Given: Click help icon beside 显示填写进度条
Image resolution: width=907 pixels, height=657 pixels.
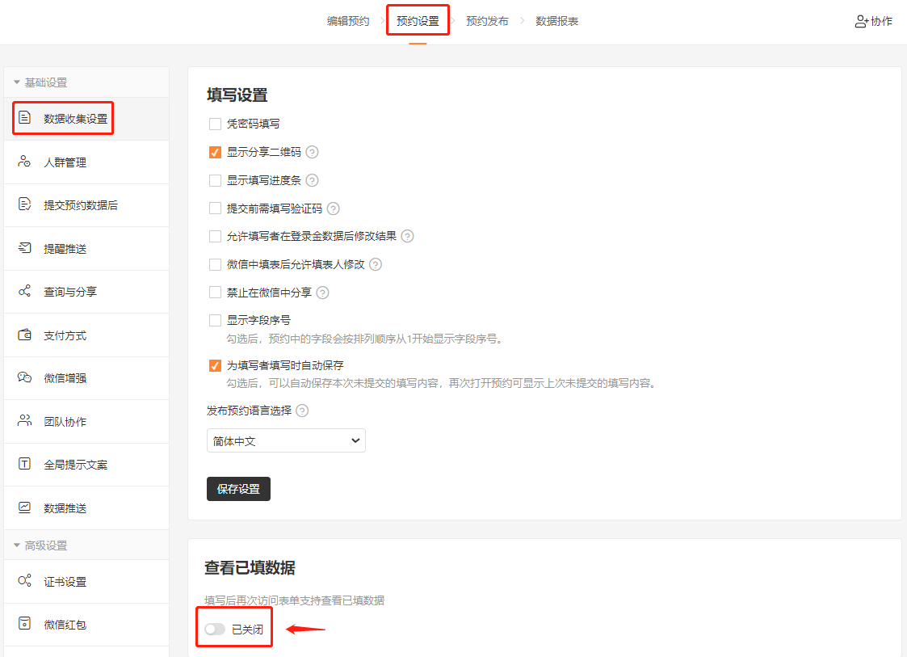Looking at the screenshot, I should pyautogui.click(x=312, y=180).
